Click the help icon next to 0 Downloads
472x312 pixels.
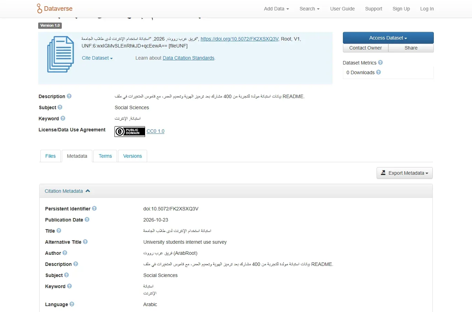[x=378, y=72]
